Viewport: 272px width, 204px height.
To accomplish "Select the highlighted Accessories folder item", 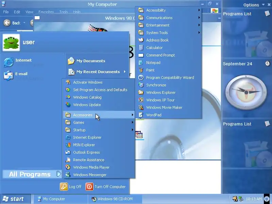I will (x=99, y=115).
